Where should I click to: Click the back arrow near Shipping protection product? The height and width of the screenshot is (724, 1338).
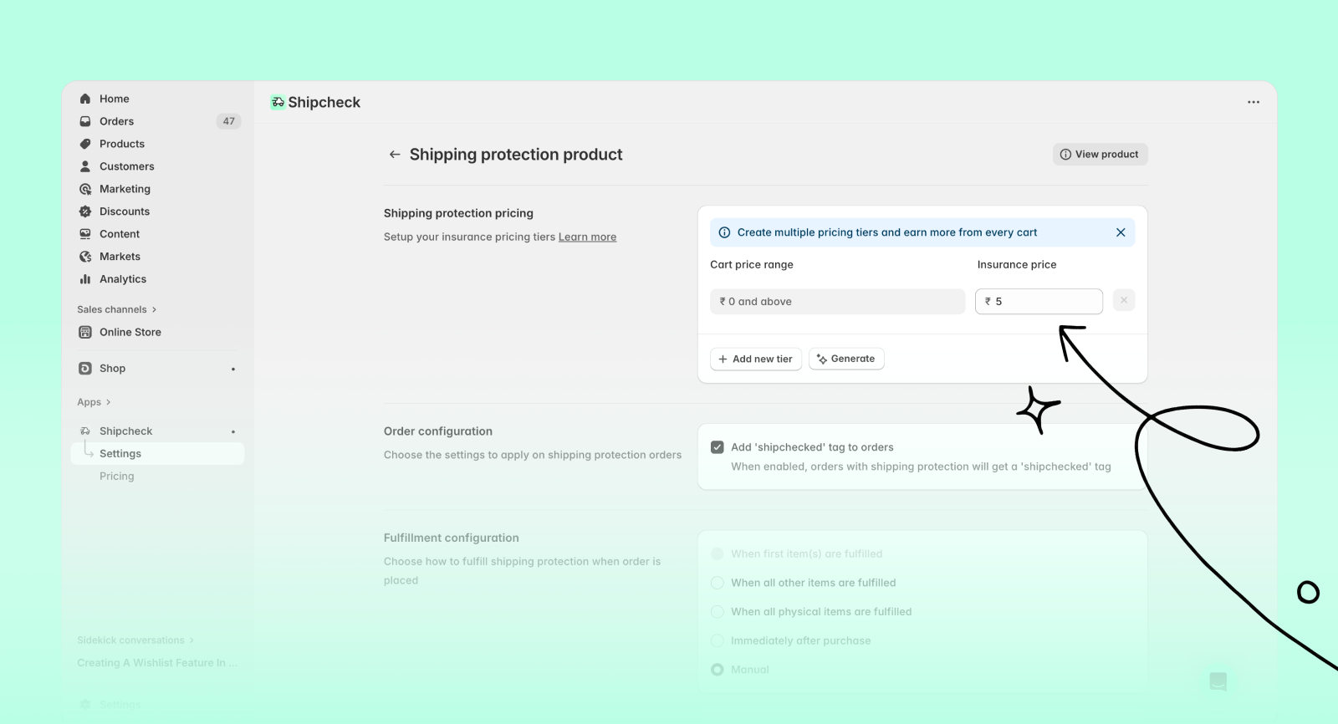tap(395, 154)
